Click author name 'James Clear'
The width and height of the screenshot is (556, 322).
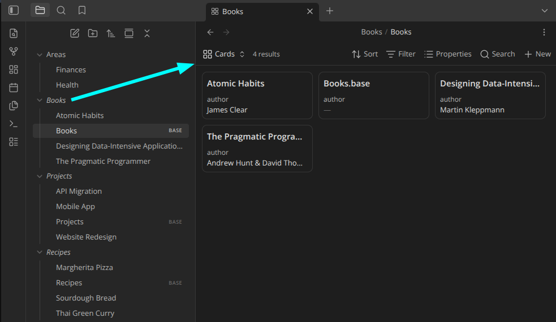click(227, 110)
